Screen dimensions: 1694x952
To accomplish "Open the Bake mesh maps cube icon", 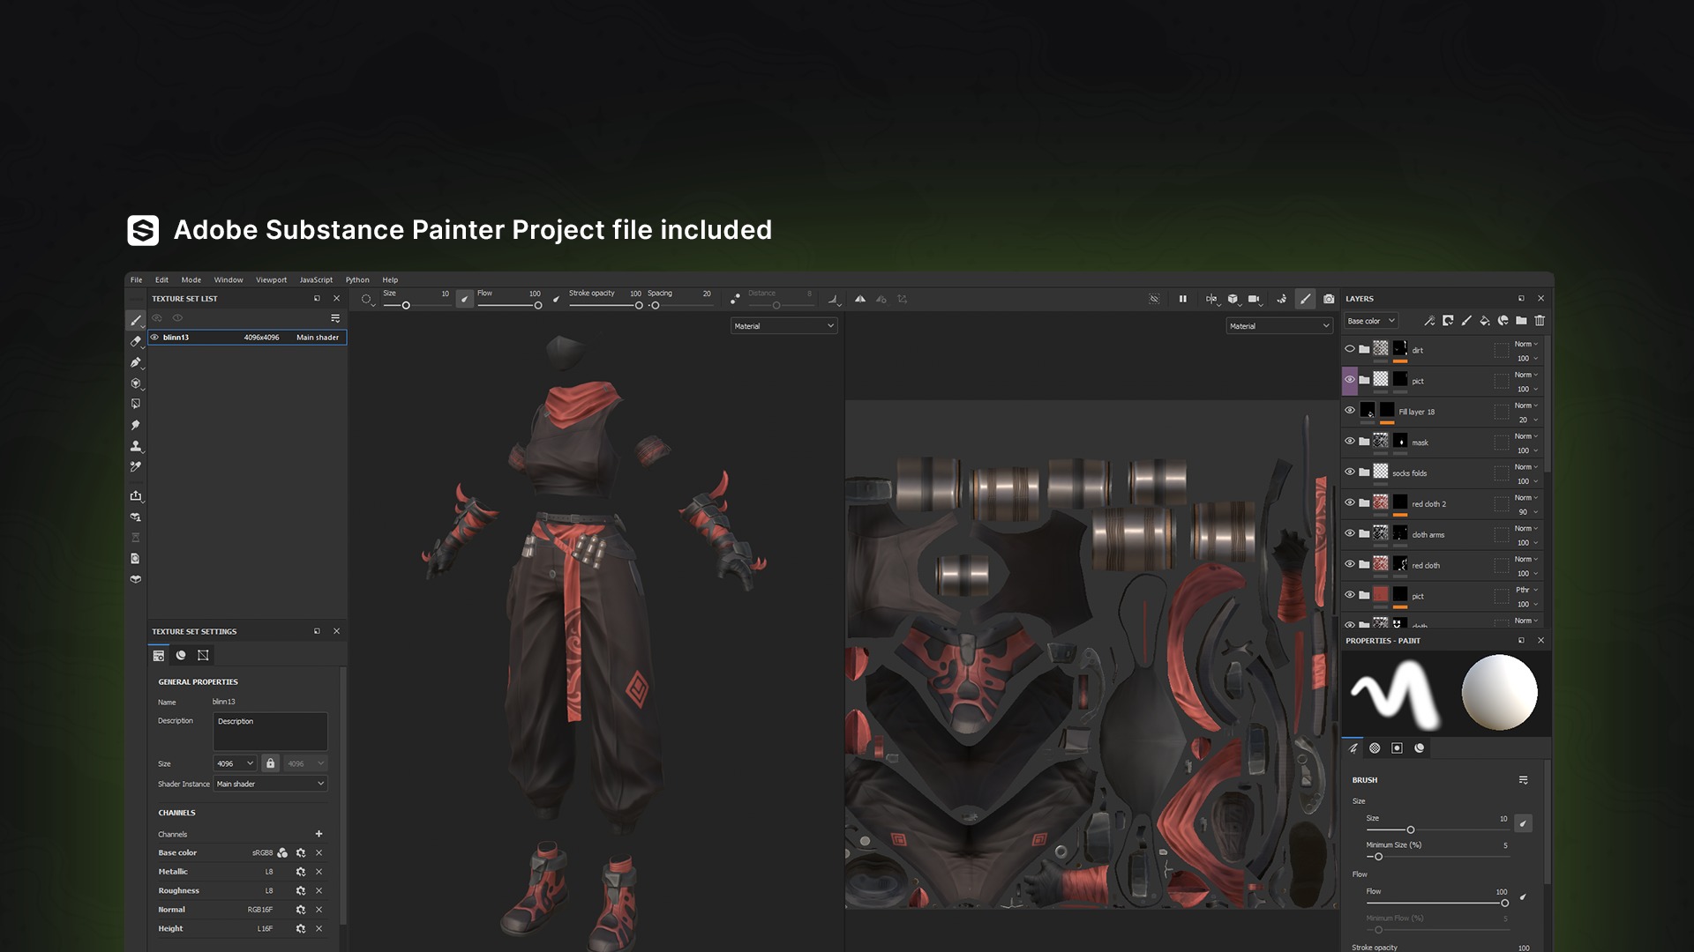I will point(136,579).
